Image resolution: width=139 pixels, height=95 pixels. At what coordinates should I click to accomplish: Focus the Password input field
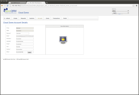point(22,33)
